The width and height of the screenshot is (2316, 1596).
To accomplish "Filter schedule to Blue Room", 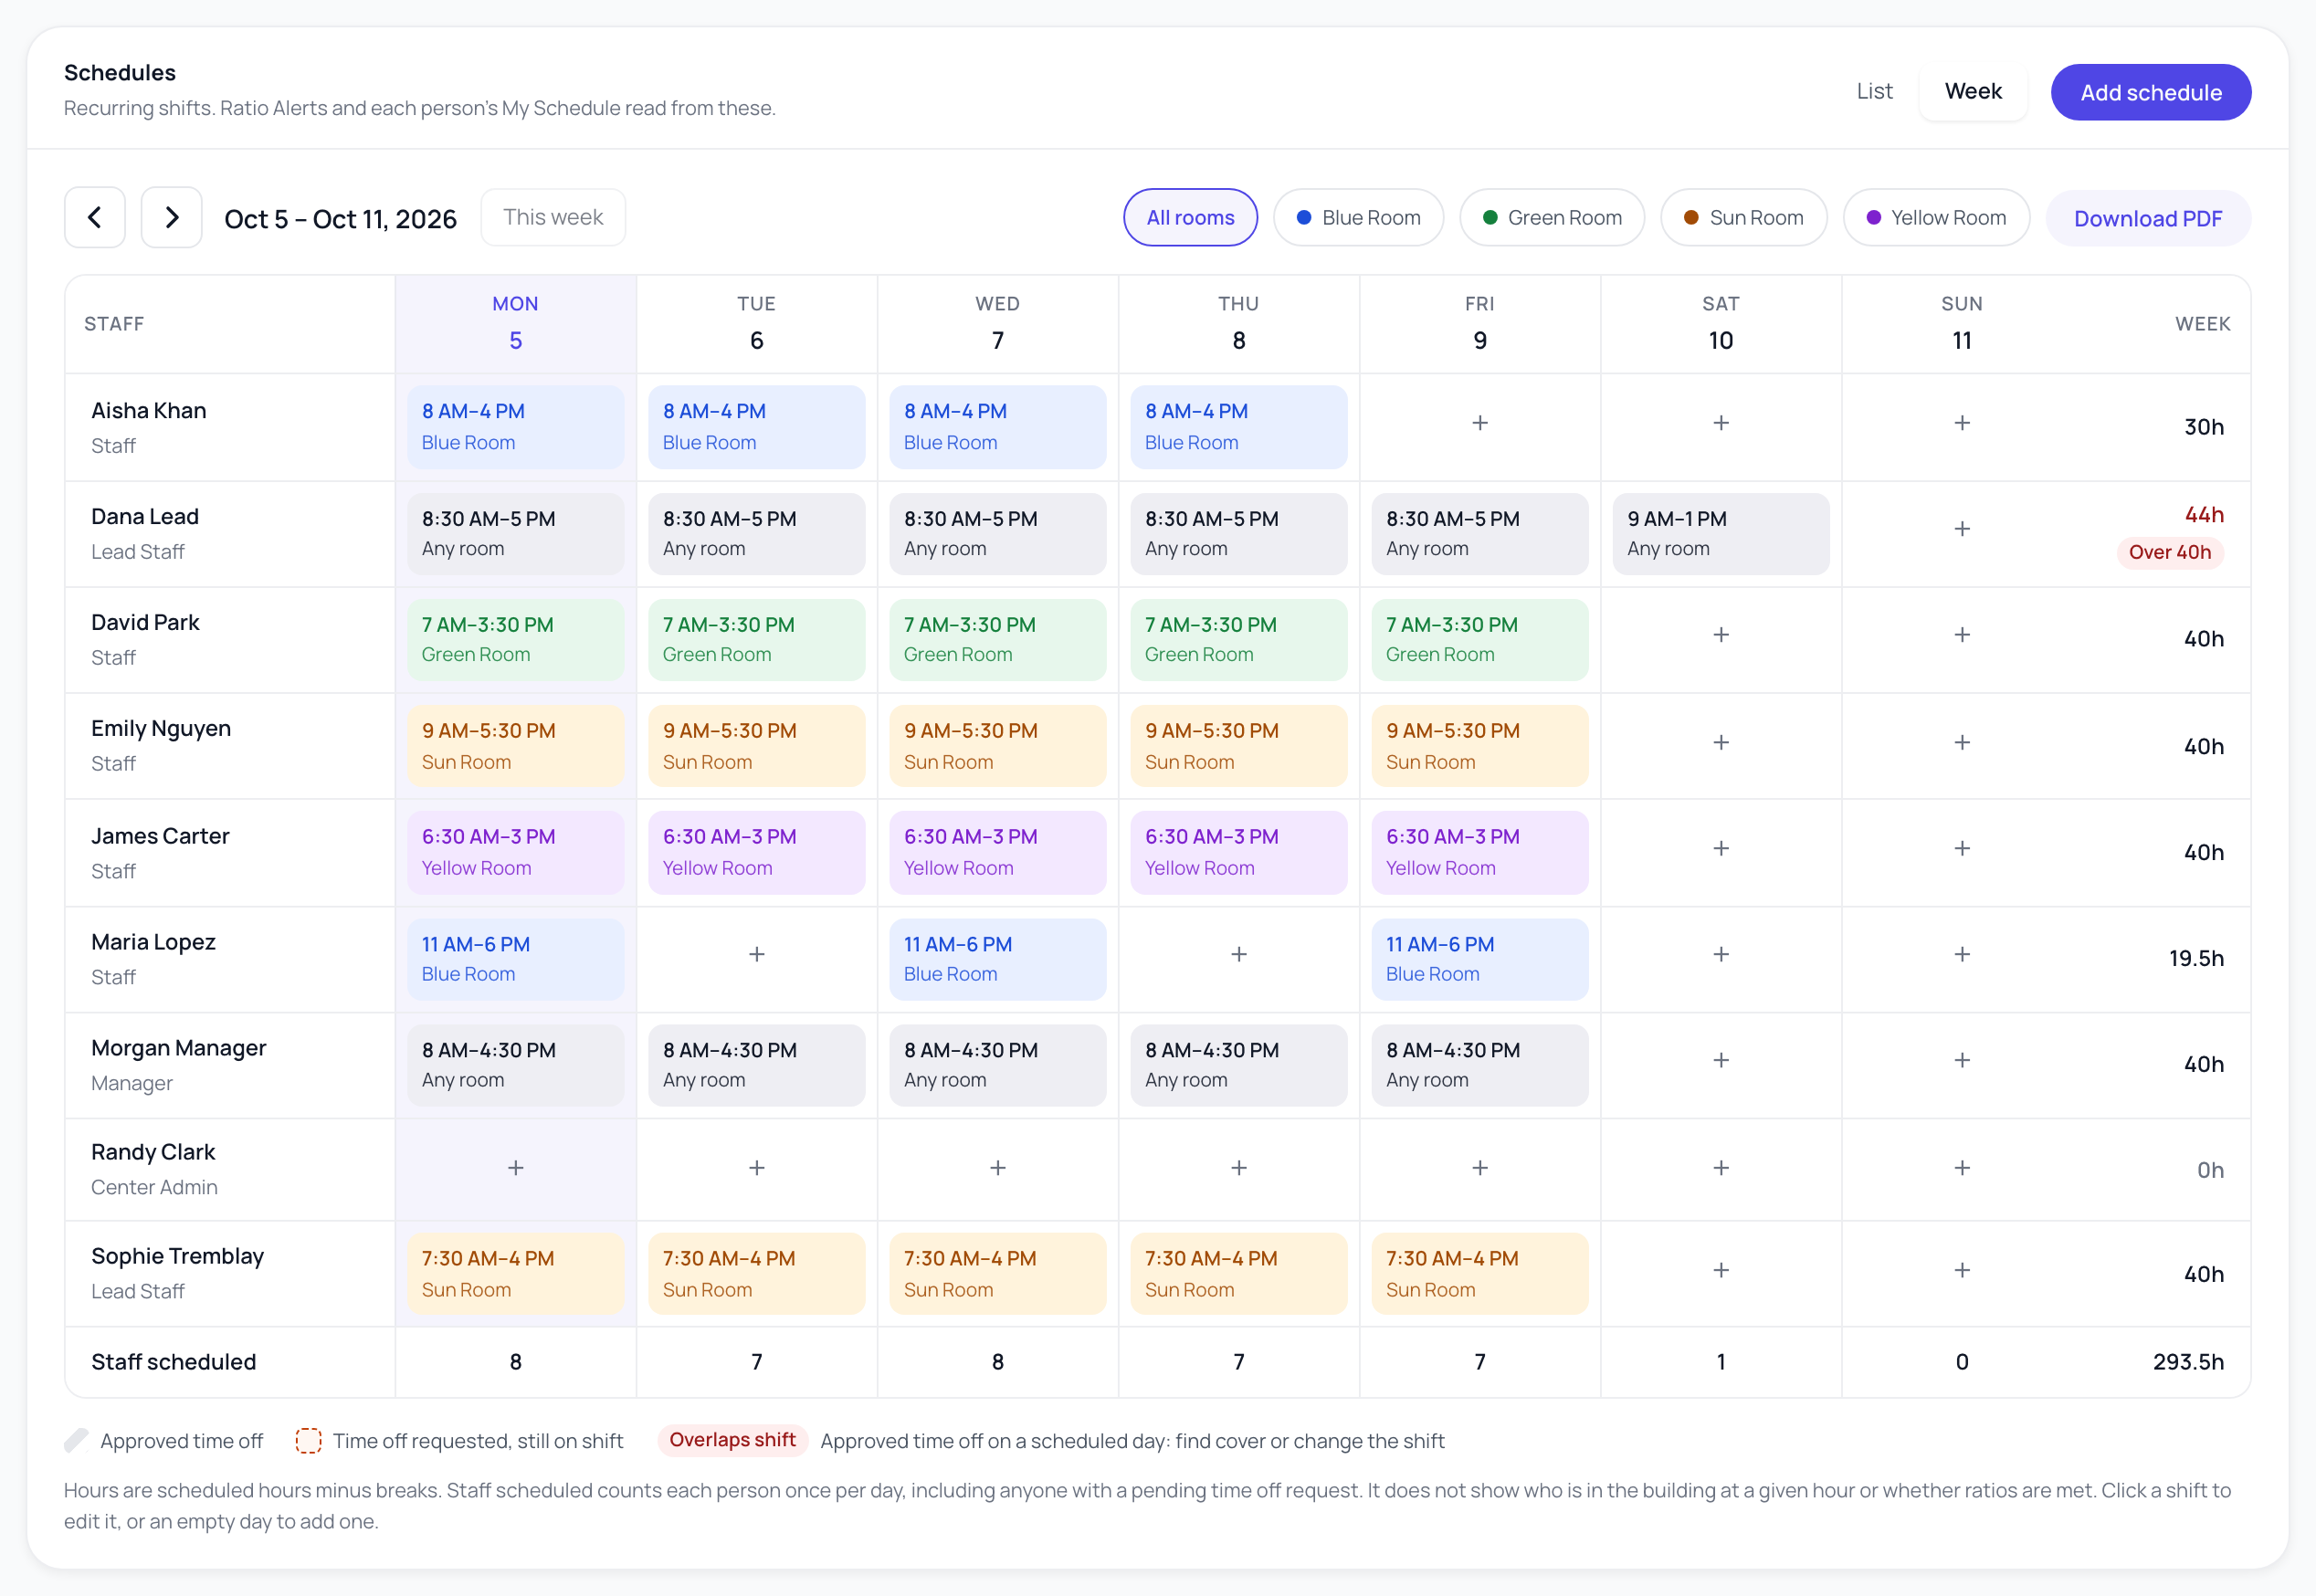I will point(1358,217).
